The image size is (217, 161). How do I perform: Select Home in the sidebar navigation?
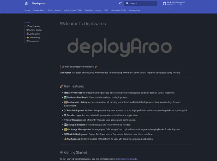click(27, 22)
